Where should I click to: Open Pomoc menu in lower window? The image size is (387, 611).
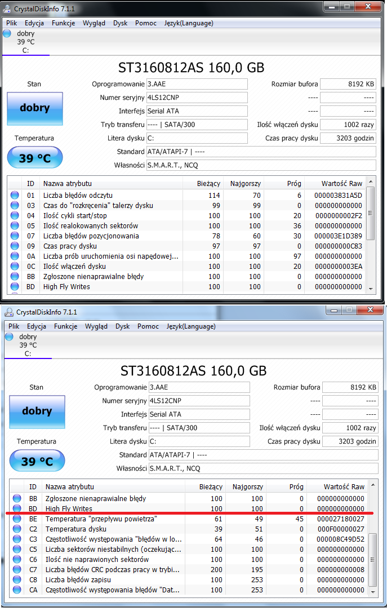[x=148, y=326]
